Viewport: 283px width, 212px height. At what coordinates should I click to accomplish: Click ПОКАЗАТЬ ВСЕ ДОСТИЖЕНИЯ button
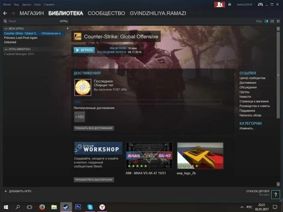point(94,128)
